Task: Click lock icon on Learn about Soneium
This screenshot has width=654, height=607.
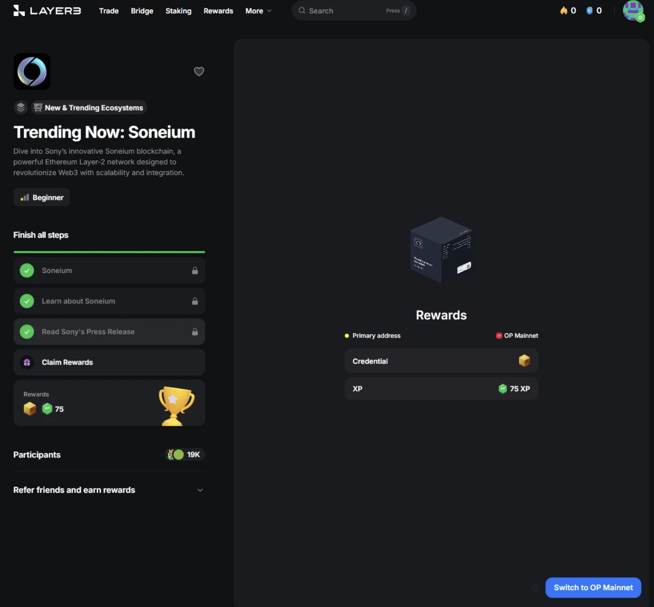Action: click(x=195, y=301)
